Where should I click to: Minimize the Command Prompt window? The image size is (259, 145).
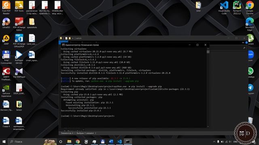point(190,45)
